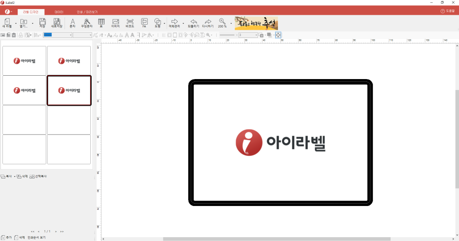Screen dimensions: 459x241
Task: Select the highlighted fourth label thumbnail
Action: click(69, 90)
